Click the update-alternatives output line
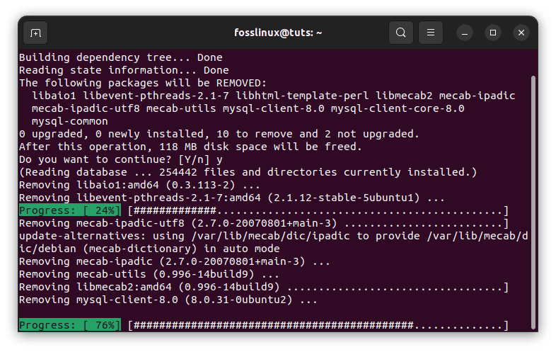 (x=273, y=236)
